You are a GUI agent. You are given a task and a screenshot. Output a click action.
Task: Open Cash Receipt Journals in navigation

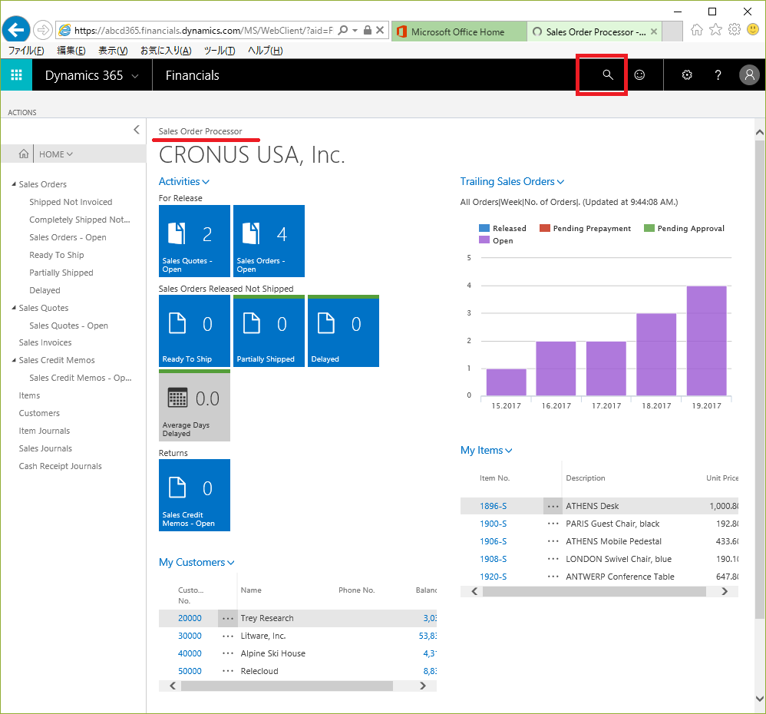tap(60, 466)
